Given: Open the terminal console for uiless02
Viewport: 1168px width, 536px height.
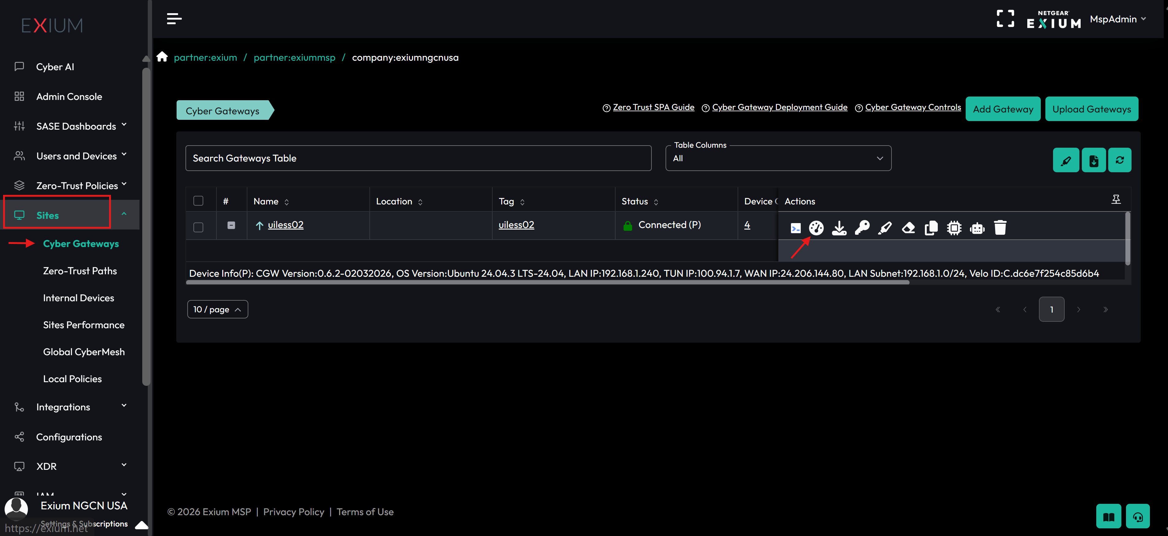Looking at the screenshot, I should (795, 228).
